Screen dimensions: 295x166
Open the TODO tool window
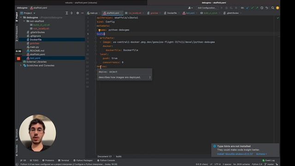[x=34, y=160]
